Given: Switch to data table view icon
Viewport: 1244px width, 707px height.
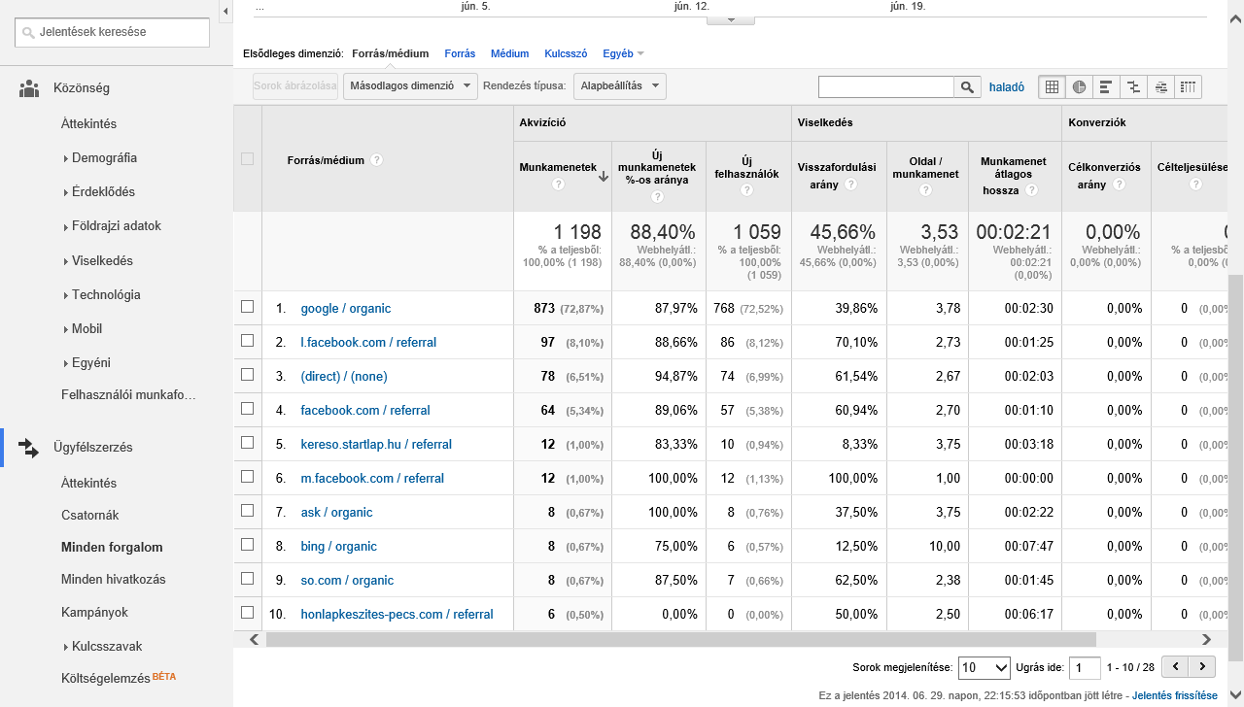Looking at the screenshot, I should [x=1052, y=86].
